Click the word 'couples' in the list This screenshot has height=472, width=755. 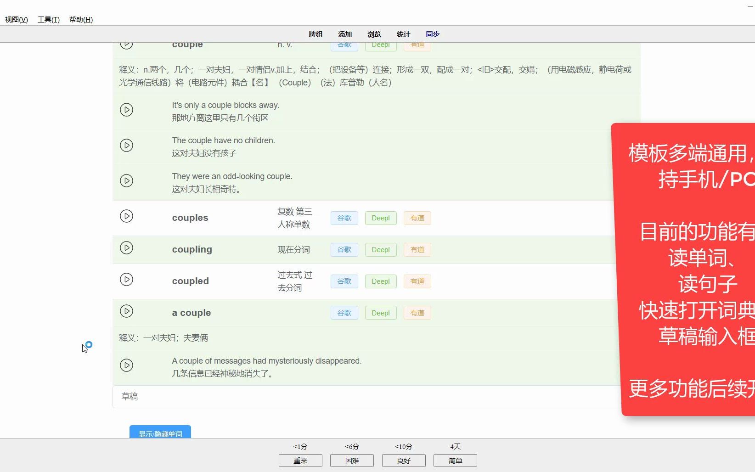coord(190,218)
